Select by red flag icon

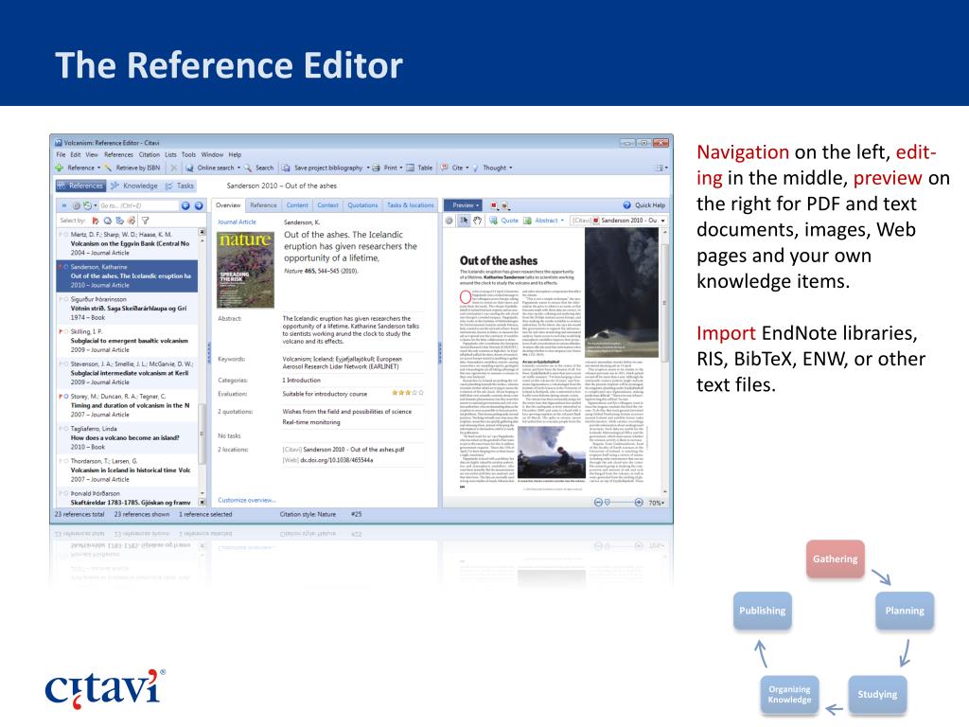(x=96, y=221)
